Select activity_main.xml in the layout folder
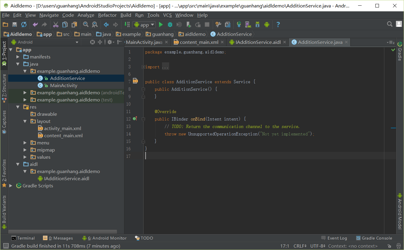Image resolution: width=404 pixels, height=250 pixels. pyautogui.click(x=63, y=128)
